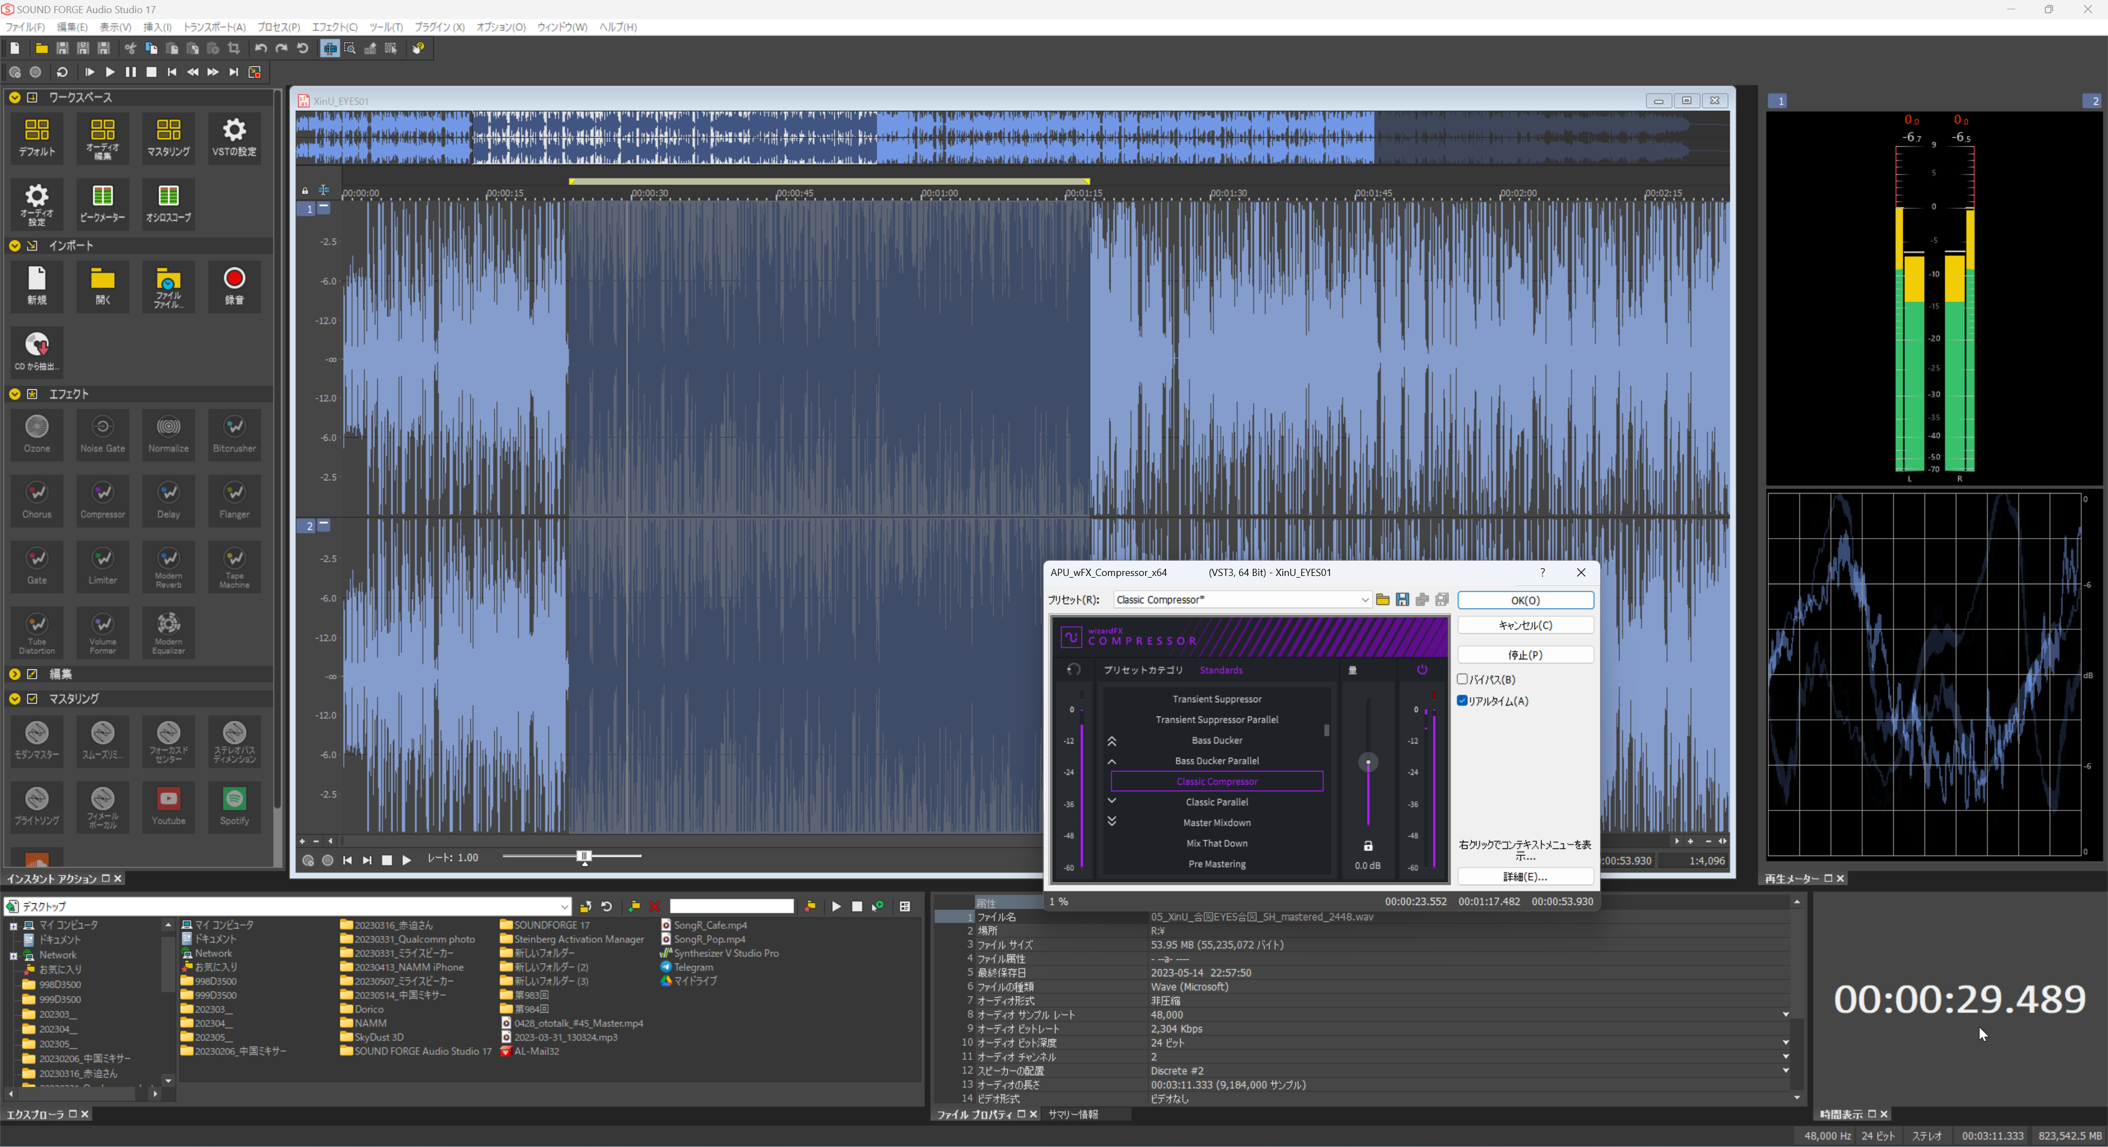Image resolution: width=2108 pixels, height=1147 pixels.
Task: Open the Limiter effect
Action: point(102,566)
